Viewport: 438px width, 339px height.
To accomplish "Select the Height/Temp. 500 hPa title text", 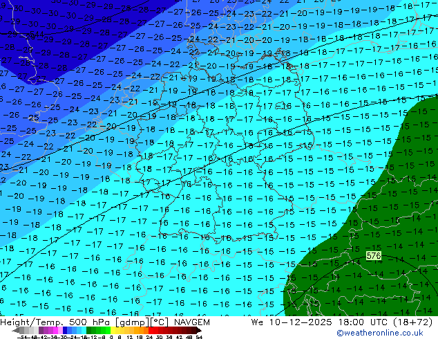I will point(56,322).
